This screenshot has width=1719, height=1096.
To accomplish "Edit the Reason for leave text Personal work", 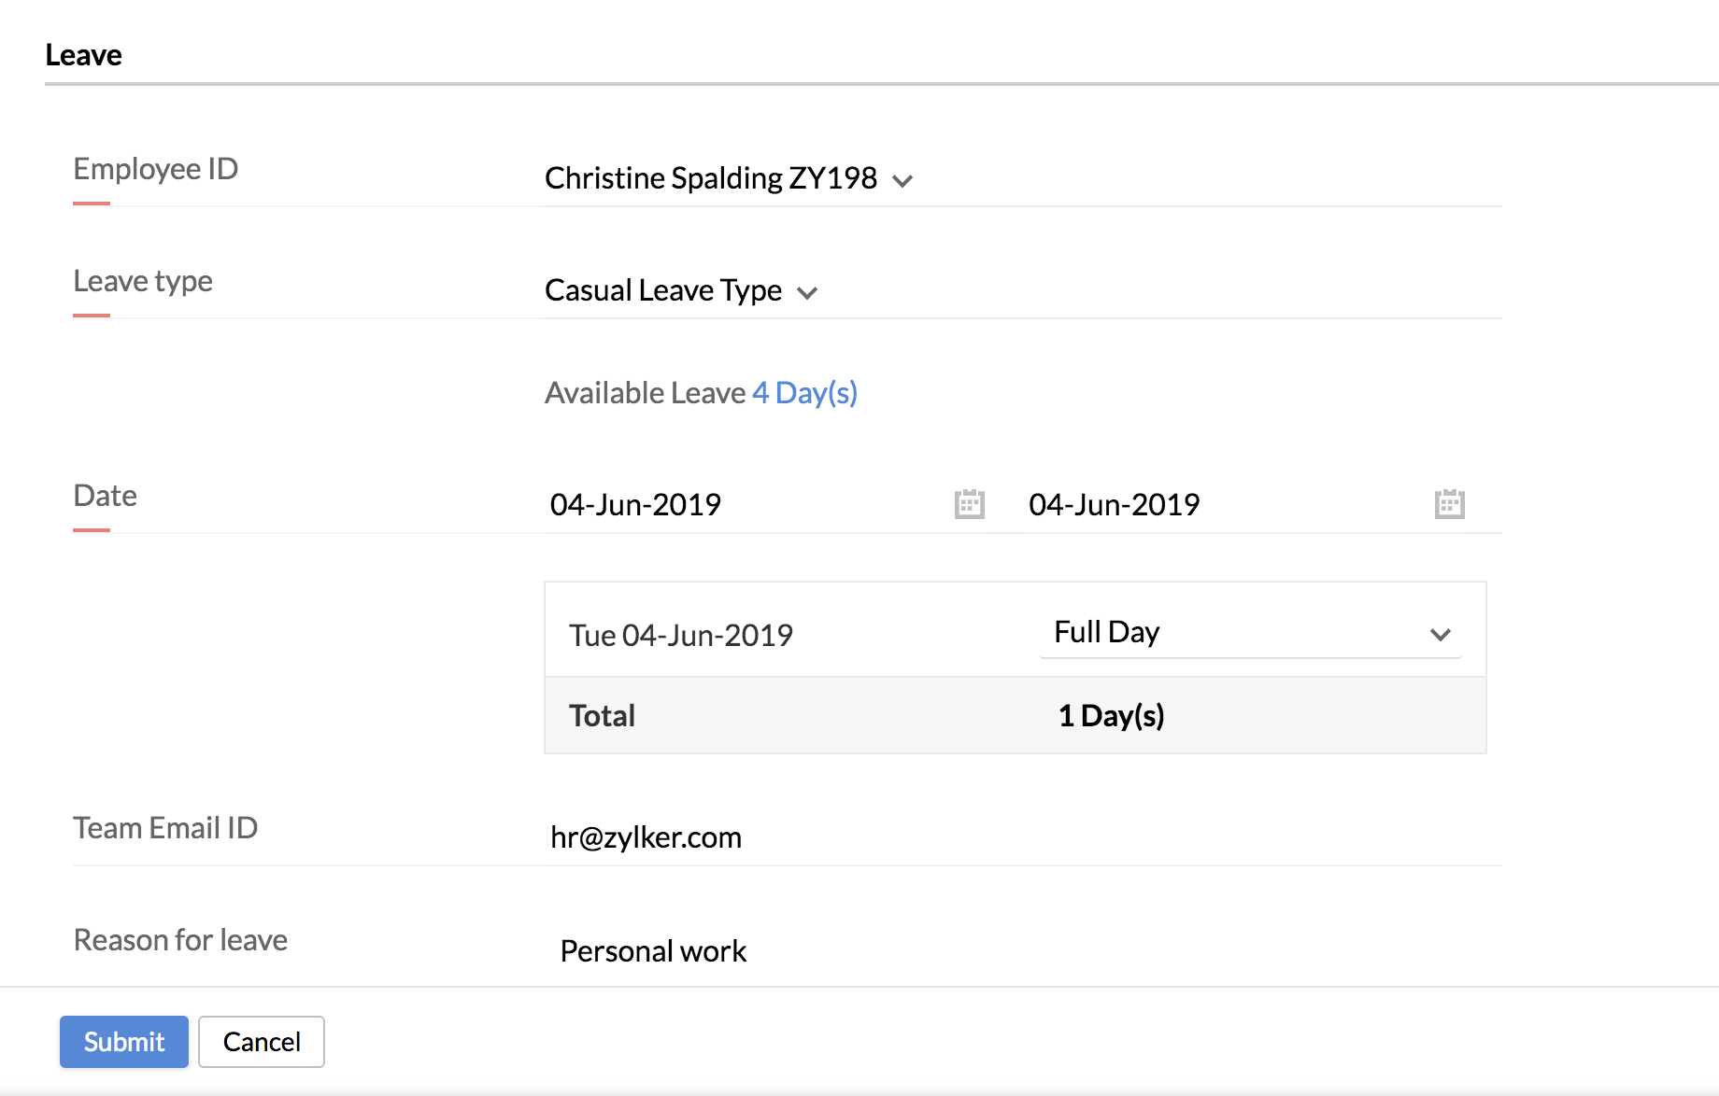I will click(653, 951).
